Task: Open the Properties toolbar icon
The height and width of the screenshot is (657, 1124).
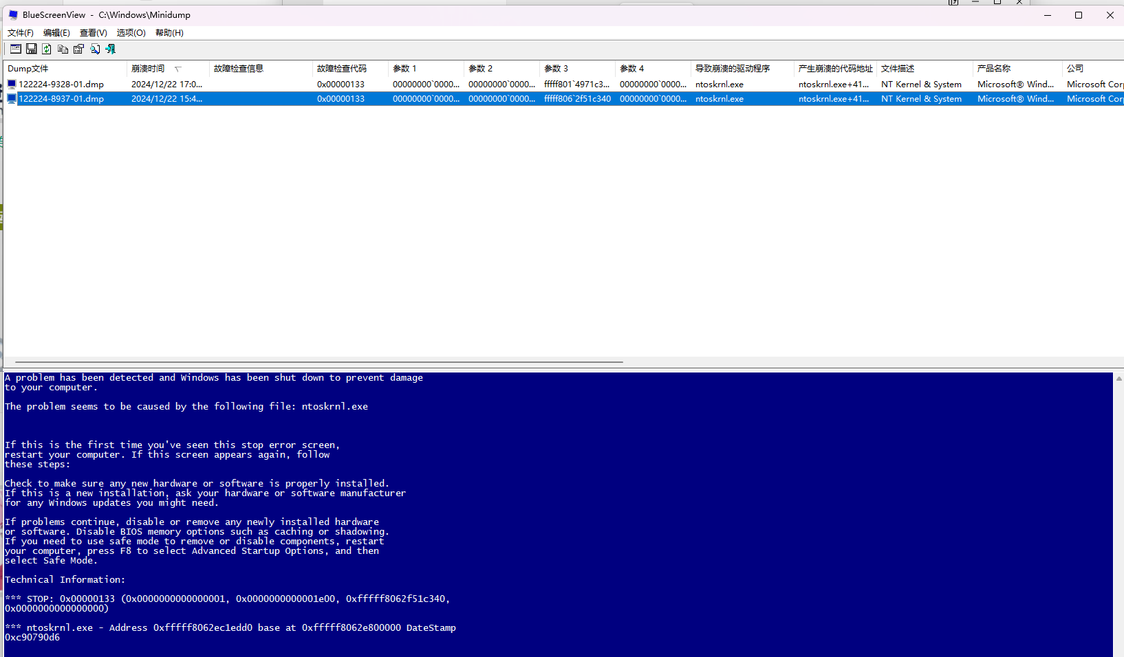Action: [x=78, y=49]
